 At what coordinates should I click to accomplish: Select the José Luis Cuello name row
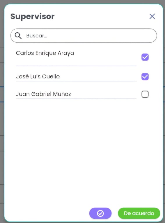pyautogui.click(x=76, y=77)
